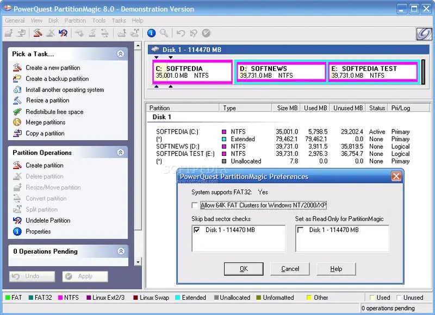Close the PartitionMagic Preferences dialog

[x=396, y=176]
